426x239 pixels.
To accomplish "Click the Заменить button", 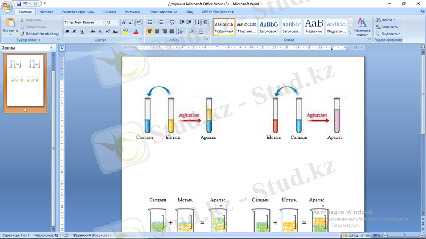I will [389, 27].
